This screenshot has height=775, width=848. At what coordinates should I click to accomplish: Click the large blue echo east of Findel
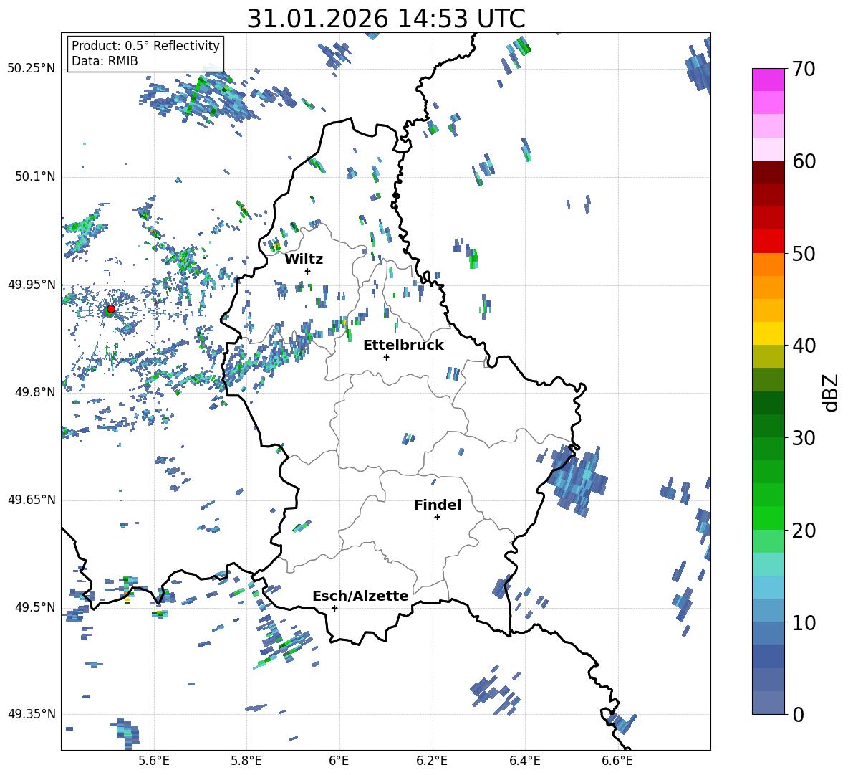coord(578,478)
